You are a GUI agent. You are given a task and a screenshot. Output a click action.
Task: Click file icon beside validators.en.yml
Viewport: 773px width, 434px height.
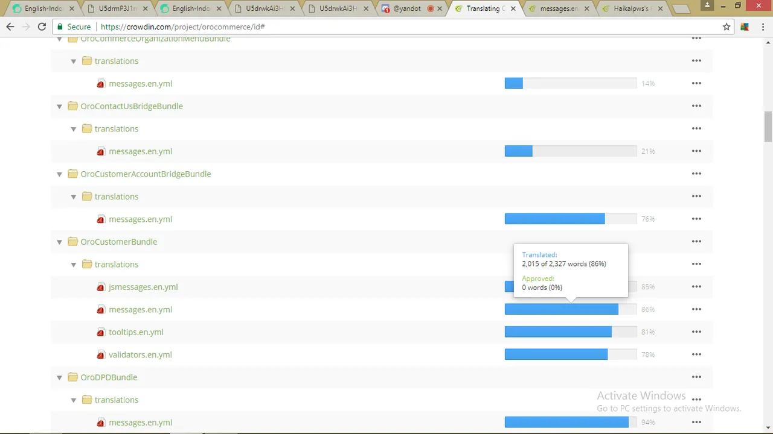tap(101, 354)
